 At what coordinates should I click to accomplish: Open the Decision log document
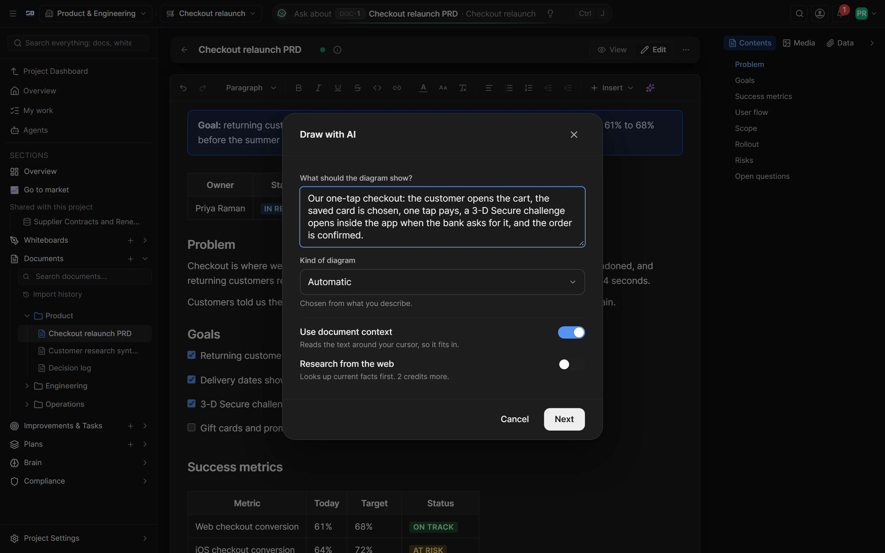tap(69, 368)
